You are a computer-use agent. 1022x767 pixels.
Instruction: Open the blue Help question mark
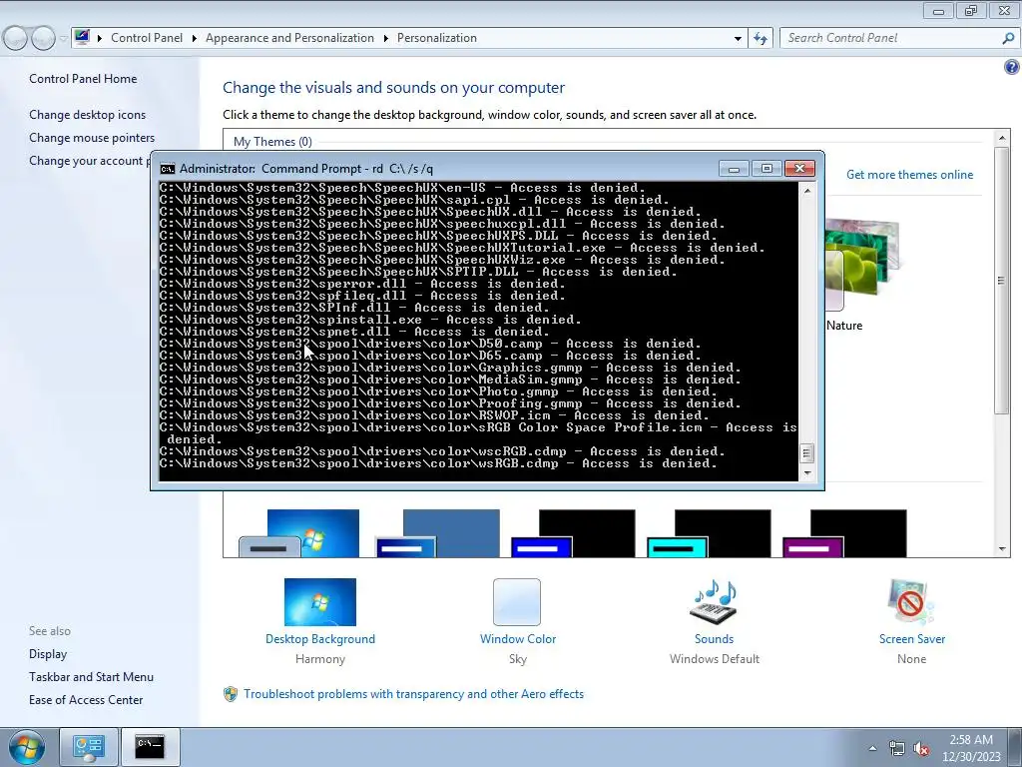click(x=1012, y=67)
